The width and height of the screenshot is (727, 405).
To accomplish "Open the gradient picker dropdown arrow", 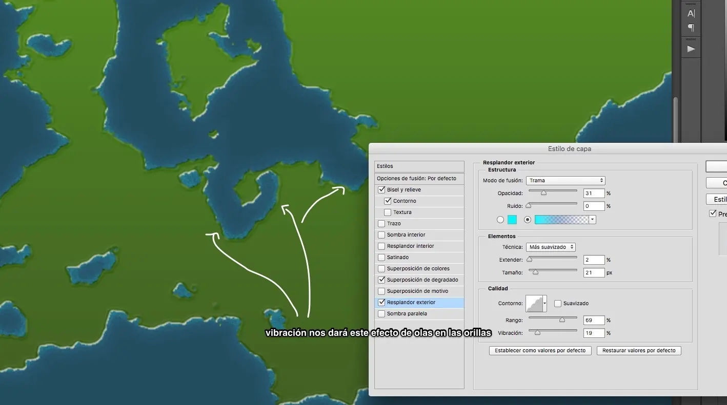I will [593, 220].
